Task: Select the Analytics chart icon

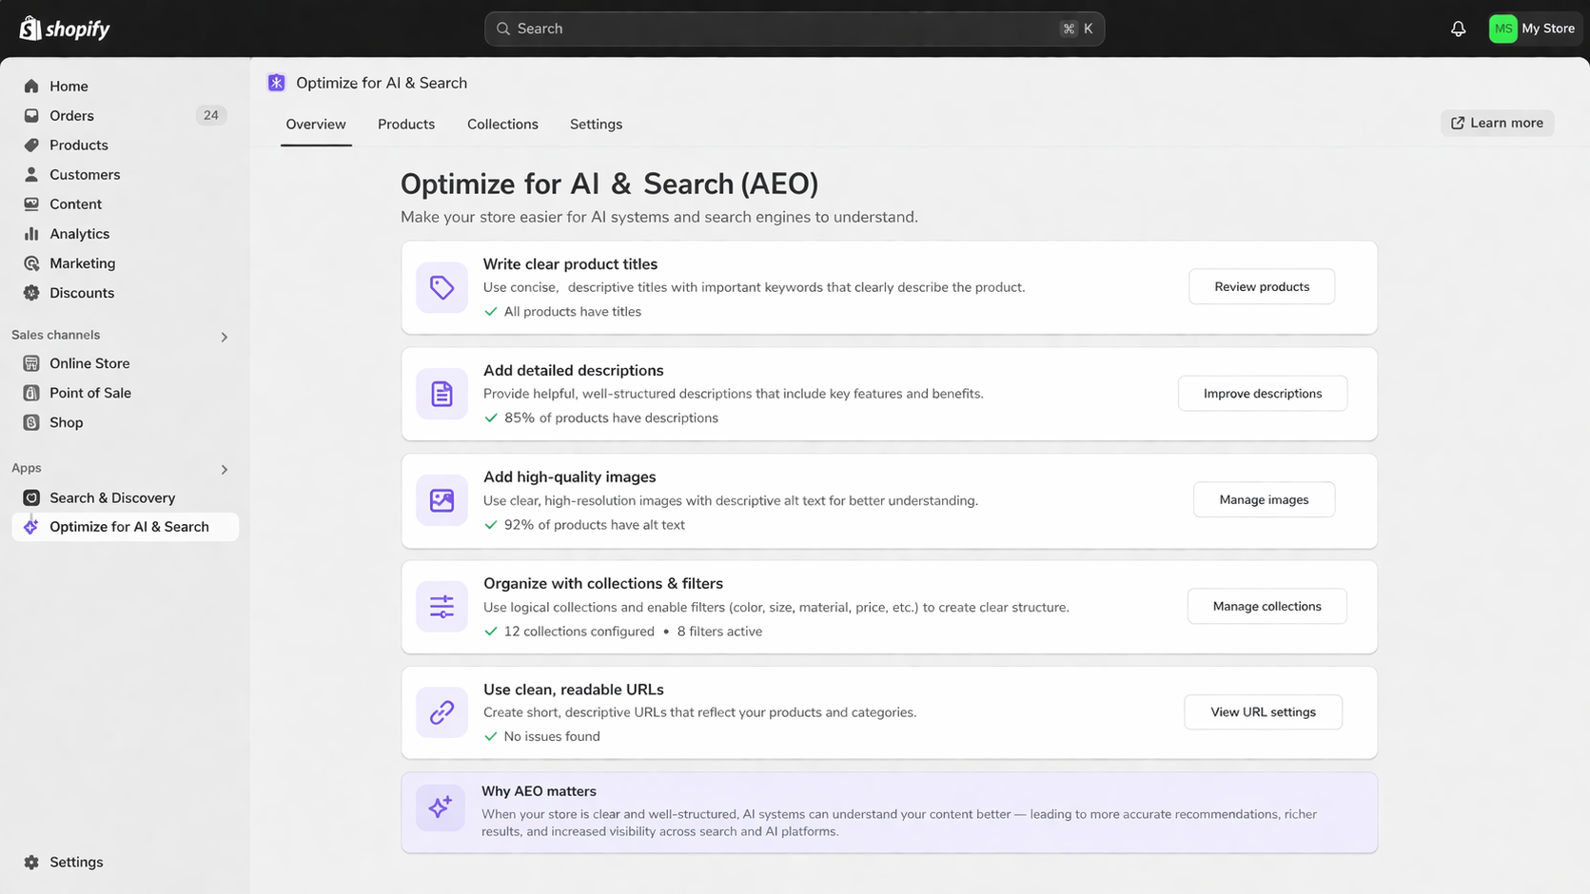Action: [x=31, y=233]
